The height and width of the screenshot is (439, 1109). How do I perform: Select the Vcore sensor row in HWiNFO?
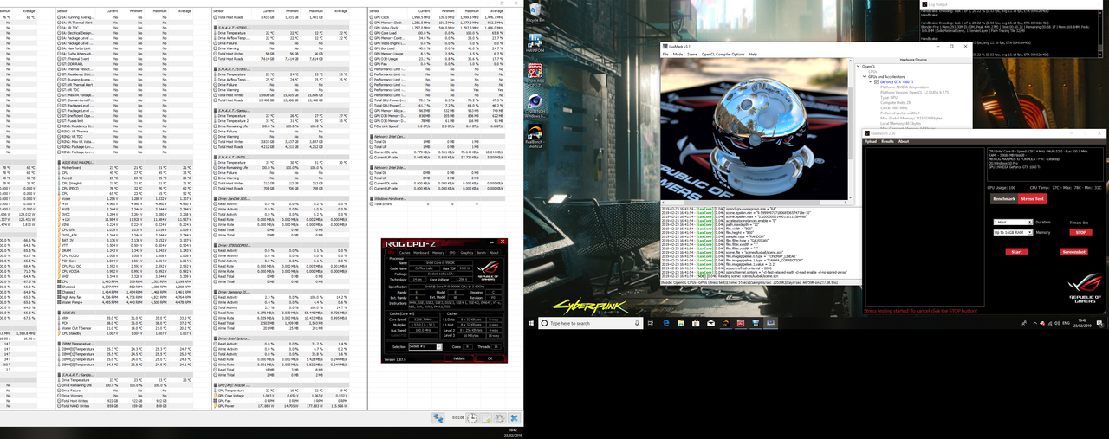124,198
